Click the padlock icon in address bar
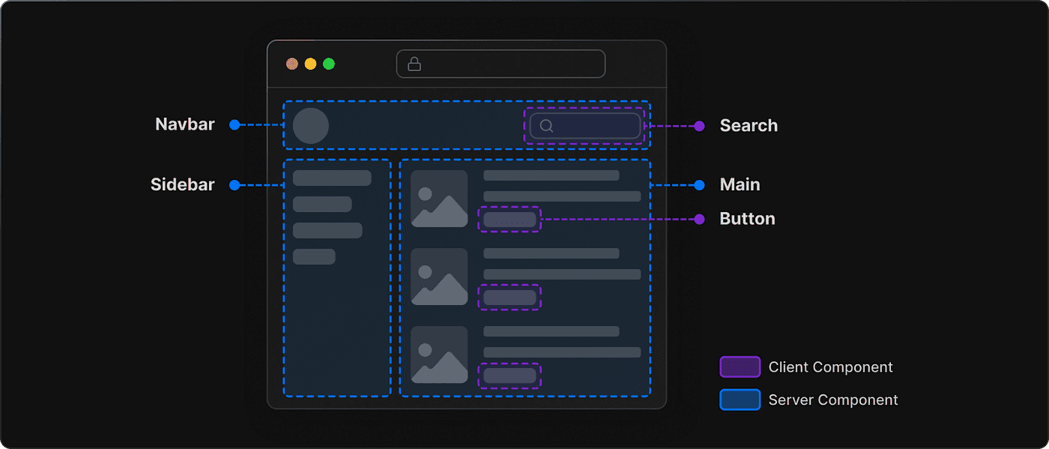The height and width of the screenshot is (449, 1049). pyautogui.click(x=414, y=64)
